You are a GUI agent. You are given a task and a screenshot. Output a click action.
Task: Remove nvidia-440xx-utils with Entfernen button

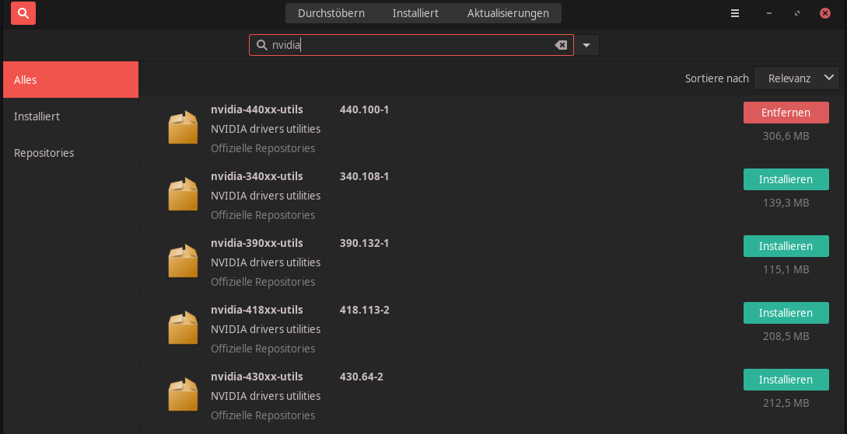tap(786, 113)
